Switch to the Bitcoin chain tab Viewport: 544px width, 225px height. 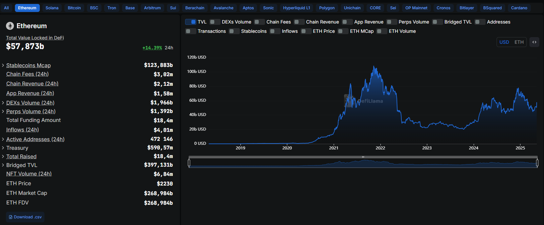point(74,8)
